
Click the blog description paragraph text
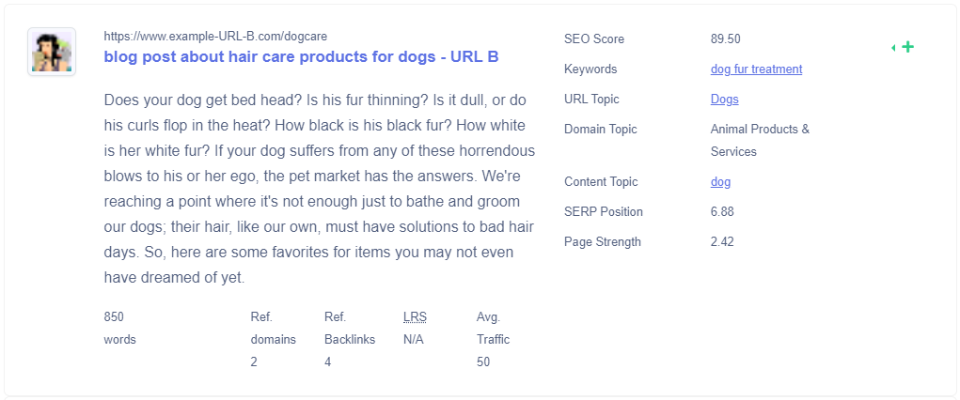[320, 189]
